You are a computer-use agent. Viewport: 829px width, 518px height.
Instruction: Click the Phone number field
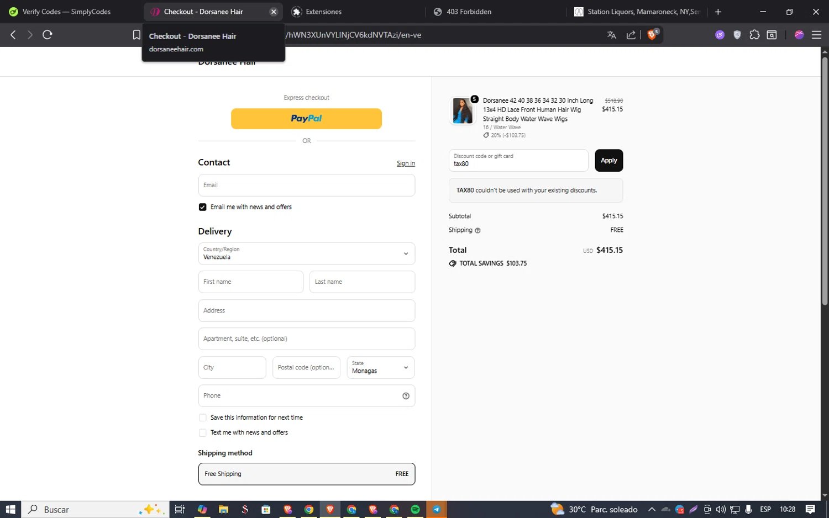pos(307,395)
